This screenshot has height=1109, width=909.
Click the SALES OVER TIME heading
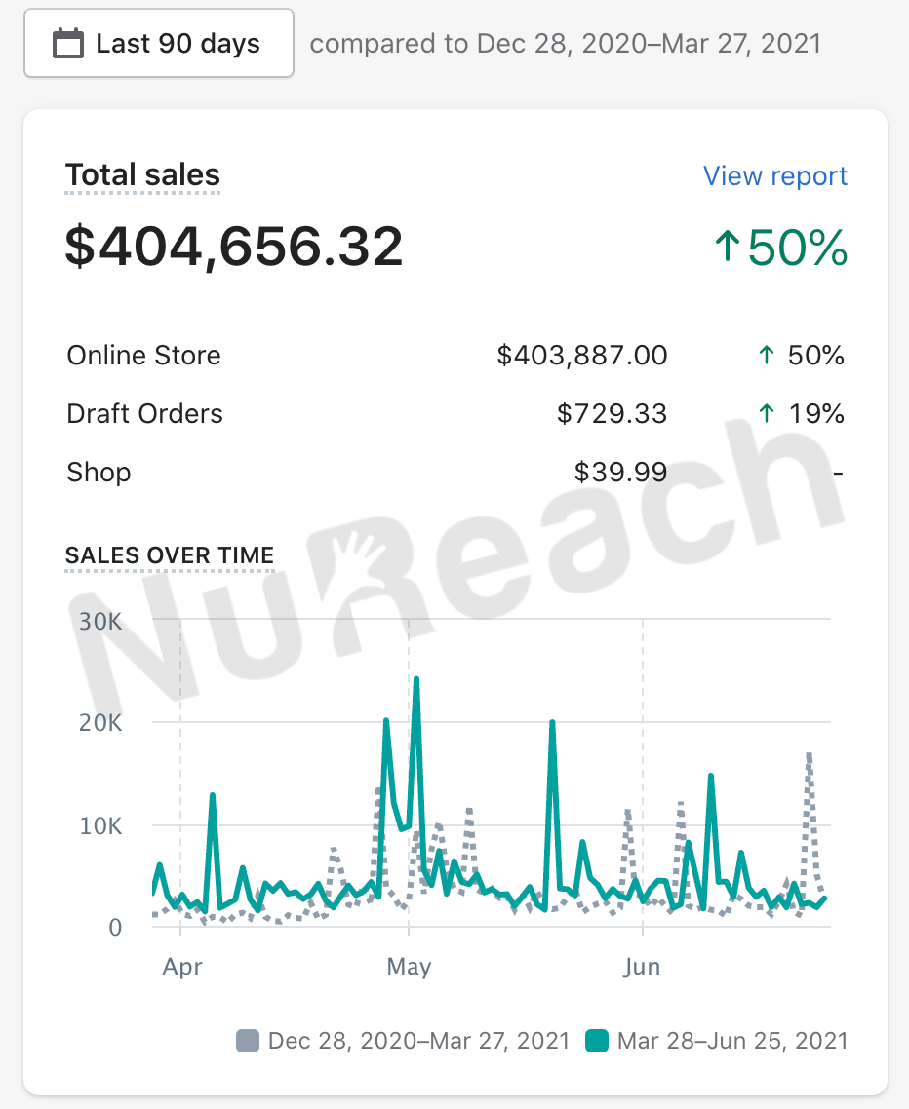(x=170, y=555)
